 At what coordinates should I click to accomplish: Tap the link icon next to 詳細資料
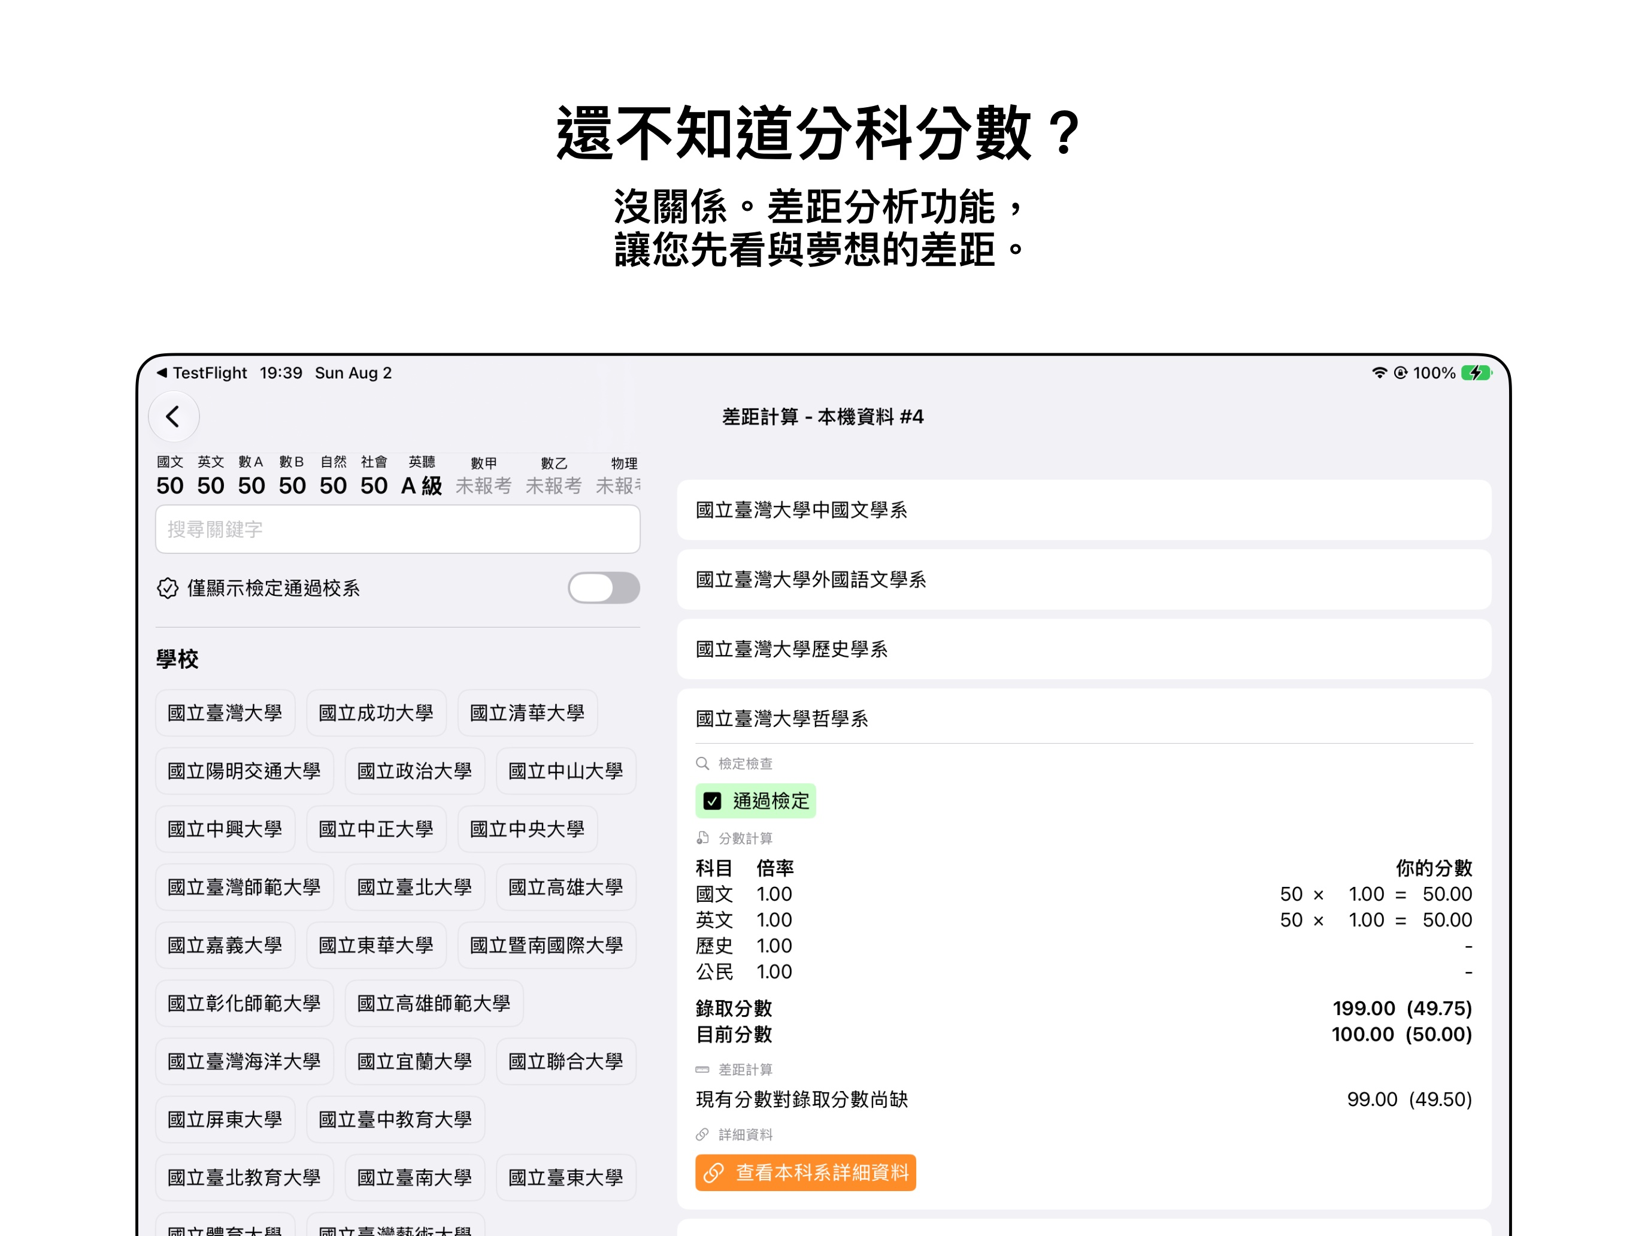coord(702,1135)
